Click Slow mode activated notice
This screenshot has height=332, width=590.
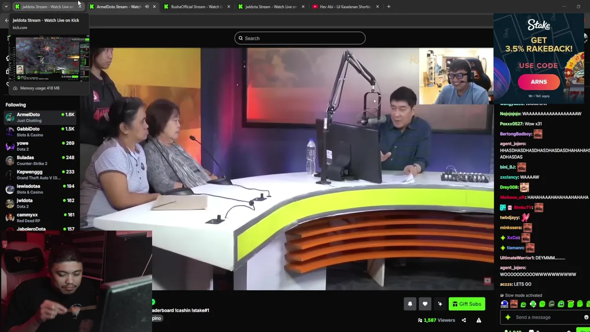pyautogui.click(x=521, y=296)
